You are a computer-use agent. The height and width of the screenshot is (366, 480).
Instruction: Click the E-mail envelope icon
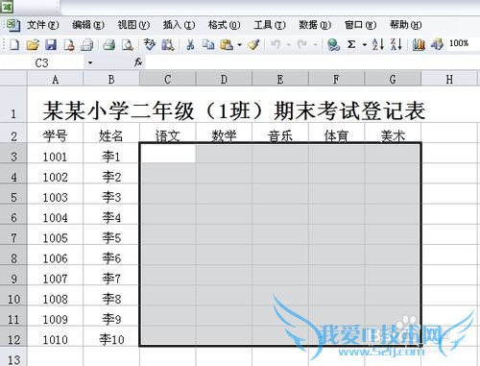tap(86, 44)
